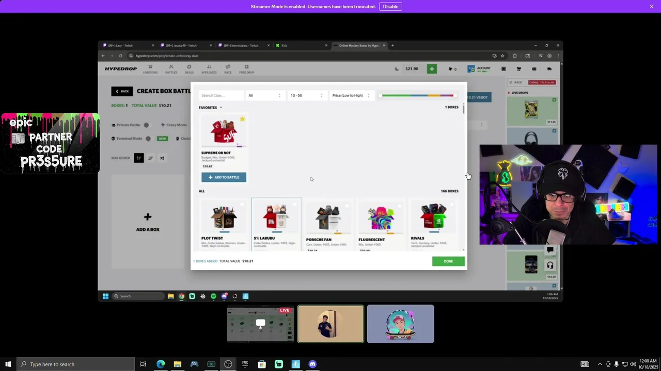Viewport: 661px width, 371px height.
Task: Select the Fluorescent box card
Action: click(381, 225)
